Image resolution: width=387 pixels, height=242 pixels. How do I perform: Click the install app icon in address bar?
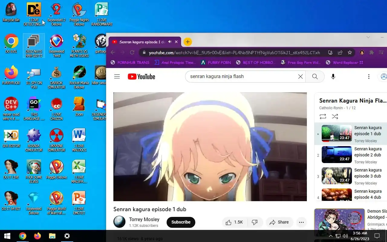pos(330,52)
